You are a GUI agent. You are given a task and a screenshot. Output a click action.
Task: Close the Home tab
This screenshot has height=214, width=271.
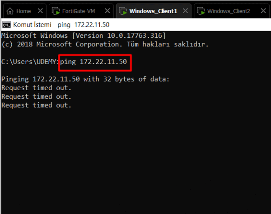point(41,10)
